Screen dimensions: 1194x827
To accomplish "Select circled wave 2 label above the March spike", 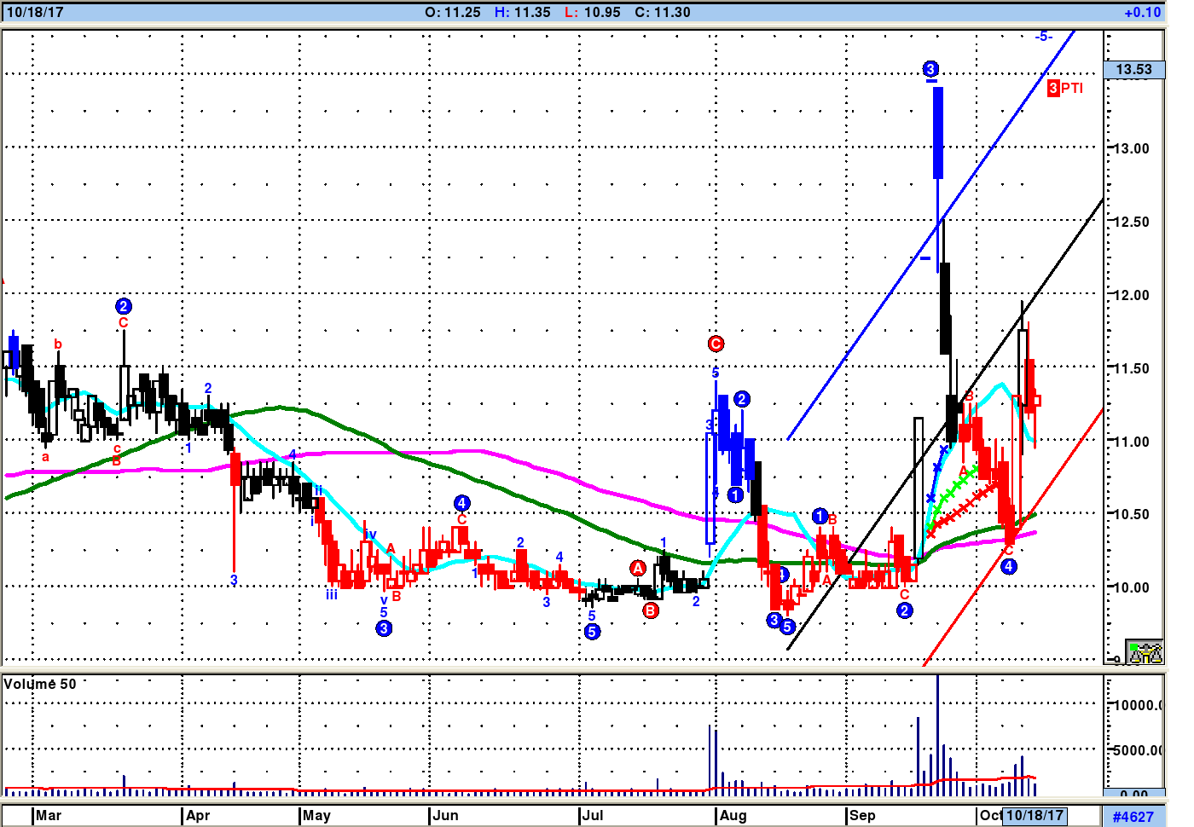I will coord(124,306).
